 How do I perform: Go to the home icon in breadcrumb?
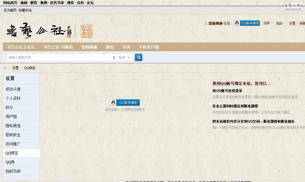[5, 68]
